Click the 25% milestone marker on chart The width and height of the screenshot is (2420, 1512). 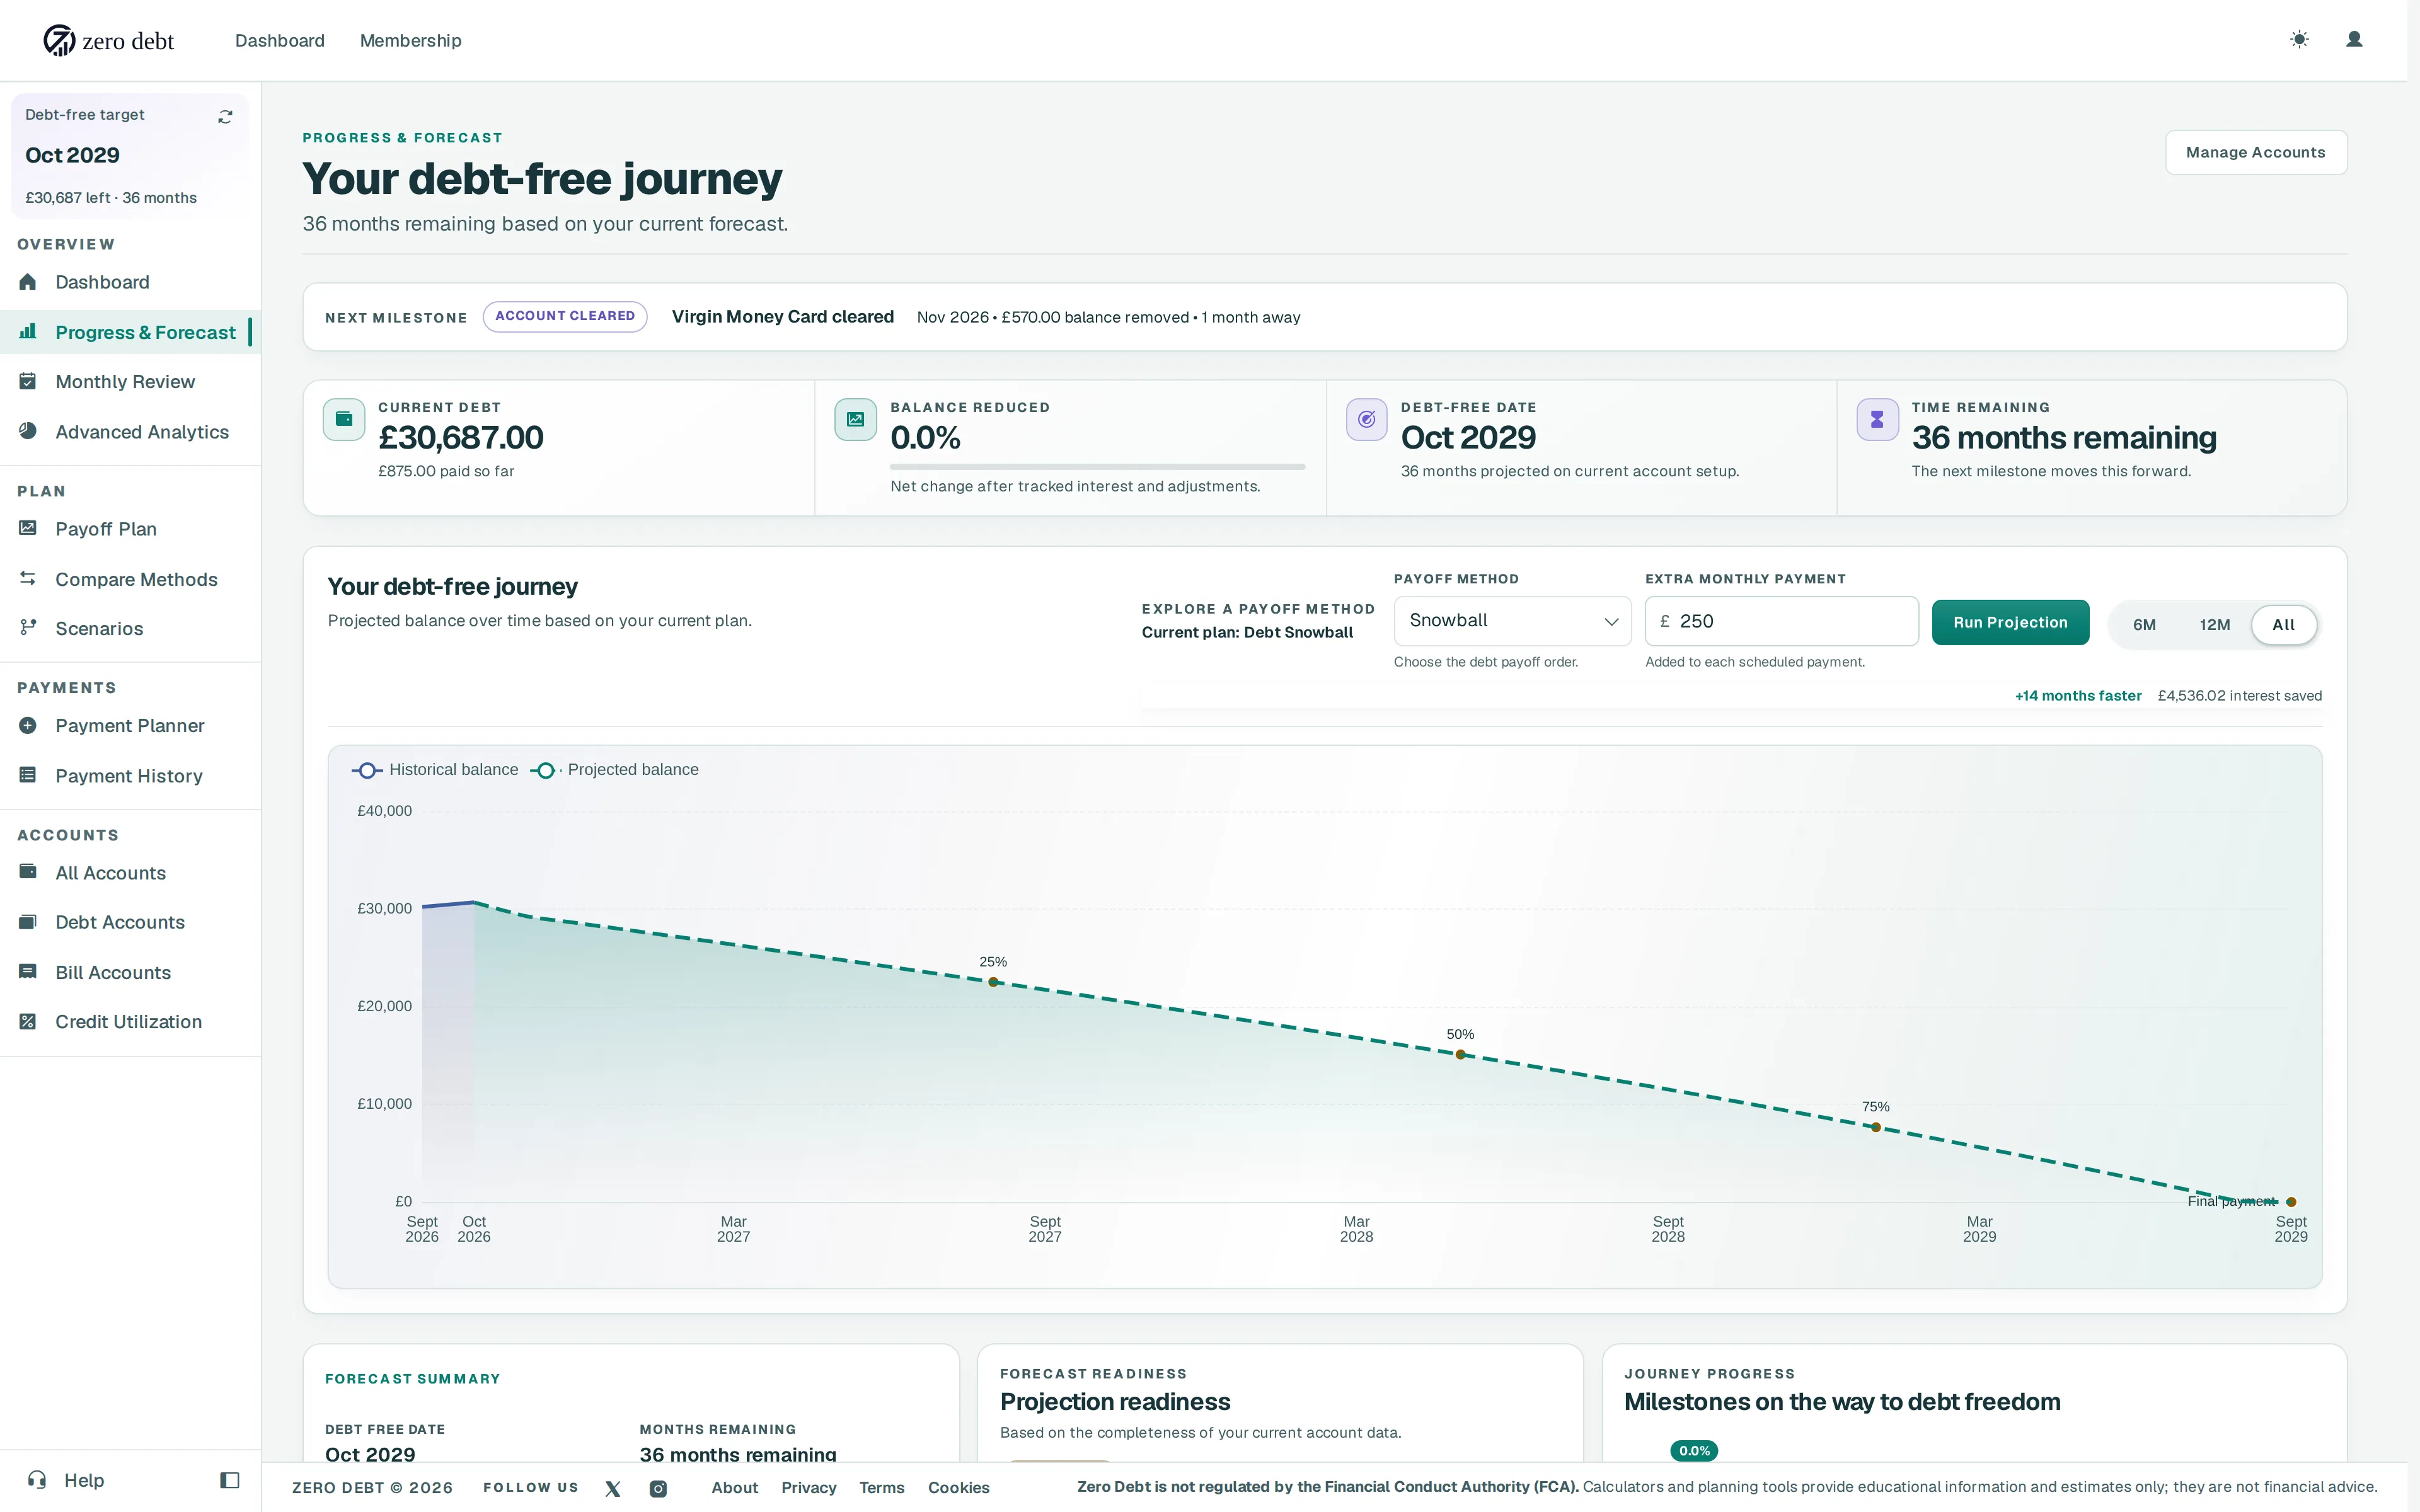[x=993, y=982]
